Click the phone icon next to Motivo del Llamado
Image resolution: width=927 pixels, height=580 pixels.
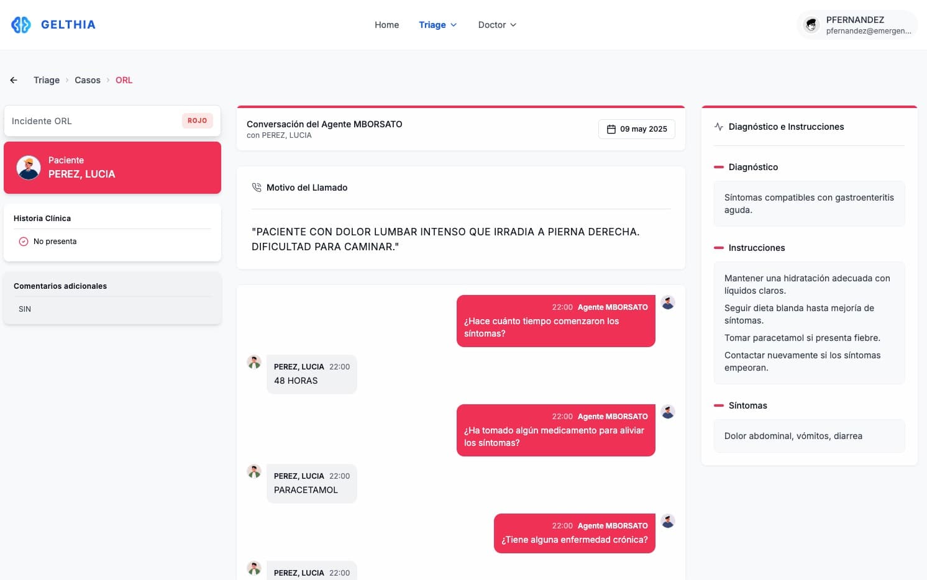257,188
